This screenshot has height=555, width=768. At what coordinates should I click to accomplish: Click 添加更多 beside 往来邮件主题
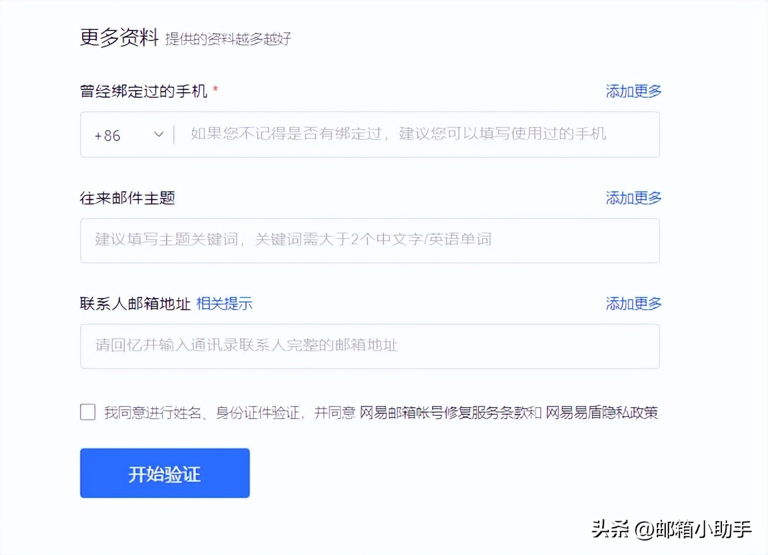pyautogui.click(x=633, y=198)
